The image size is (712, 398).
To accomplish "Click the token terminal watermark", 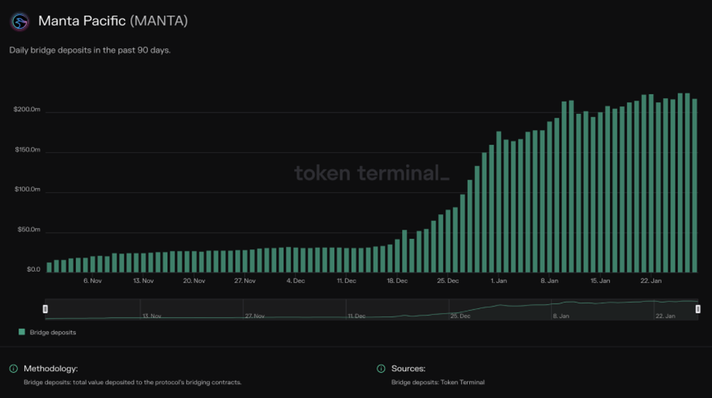I will (372, 173).
